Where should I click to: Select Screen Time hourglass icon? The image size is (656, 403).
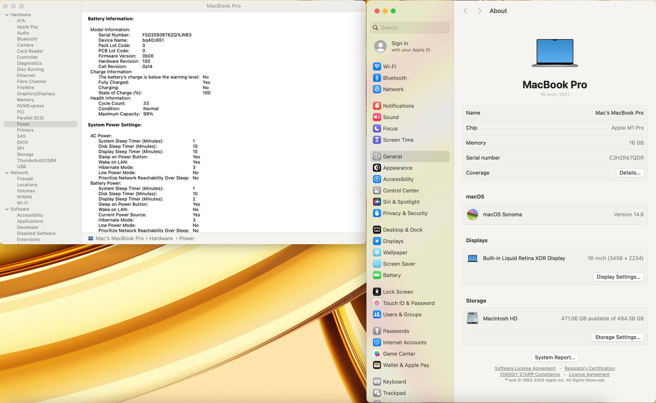(377, 140)
